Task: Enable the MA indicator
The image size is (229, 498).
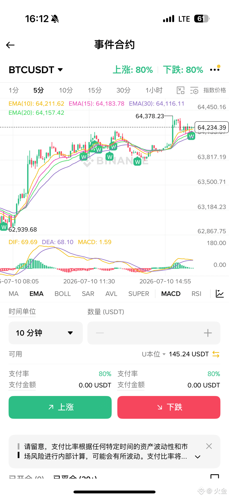Action: coord(14,294)
